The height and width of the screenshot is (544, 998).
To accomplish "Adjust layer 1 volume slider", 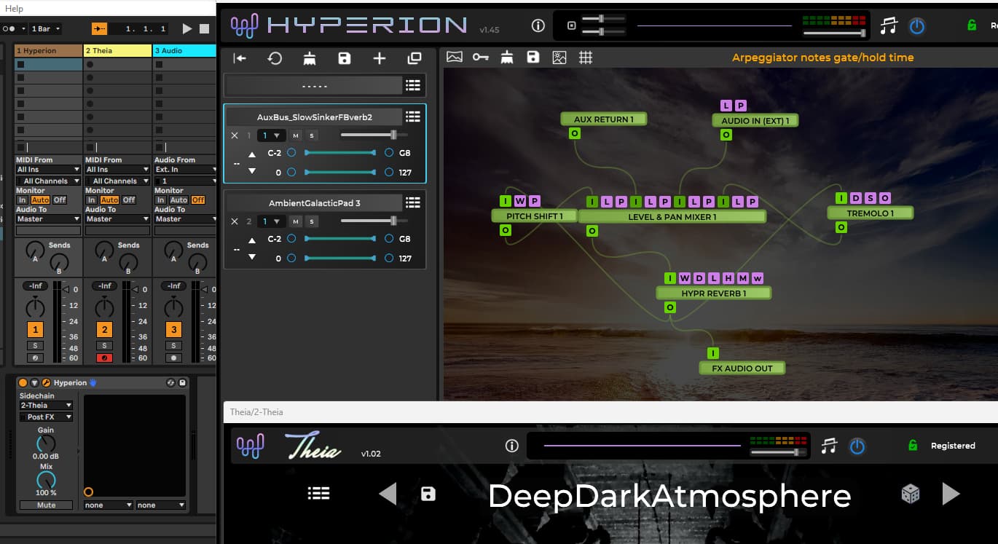I will [x=374, y=135].
